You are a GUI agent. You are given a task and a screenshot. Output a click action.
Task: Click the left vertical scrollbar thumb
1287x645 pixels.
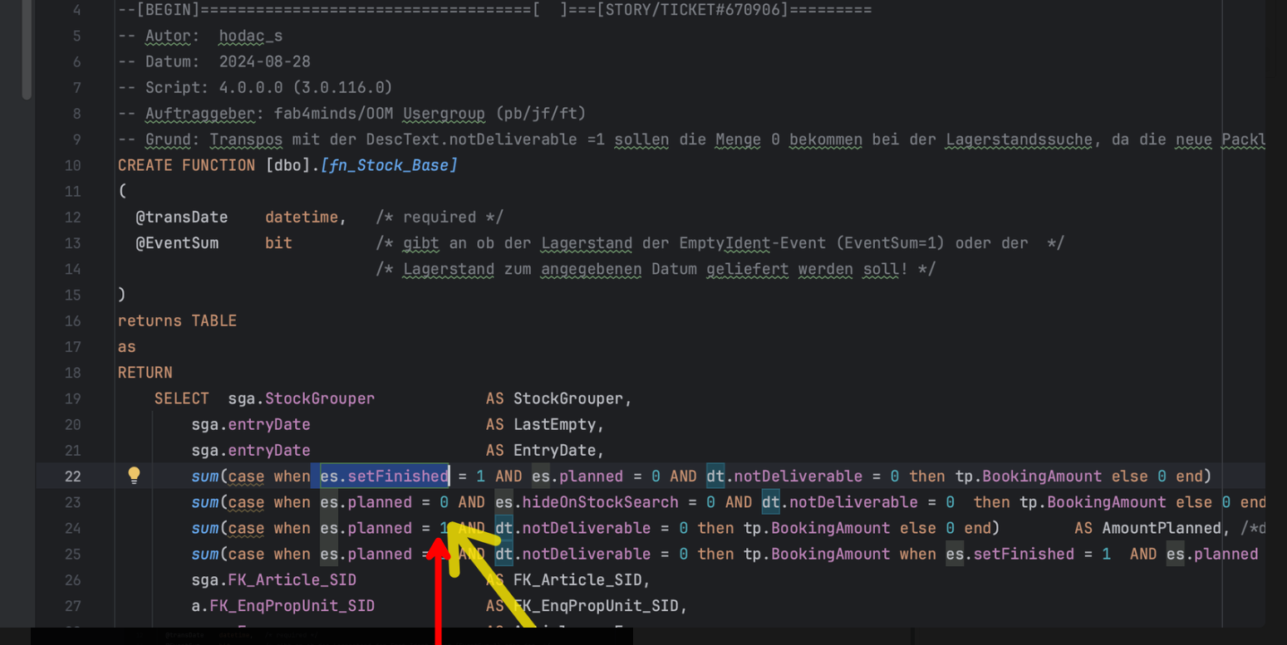coord(27,50)
